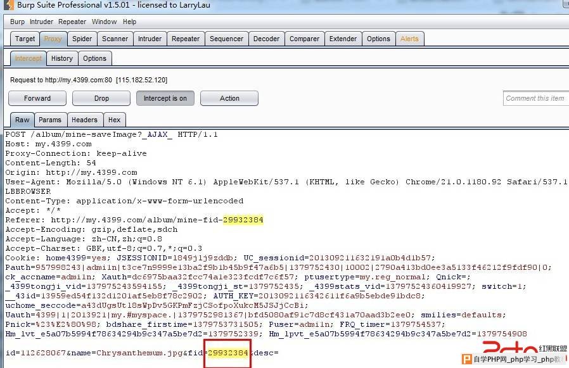Click the Pauth cookie line
This screenshot has width=569, height=368.
pyautogui.click(x=278, y=267)
